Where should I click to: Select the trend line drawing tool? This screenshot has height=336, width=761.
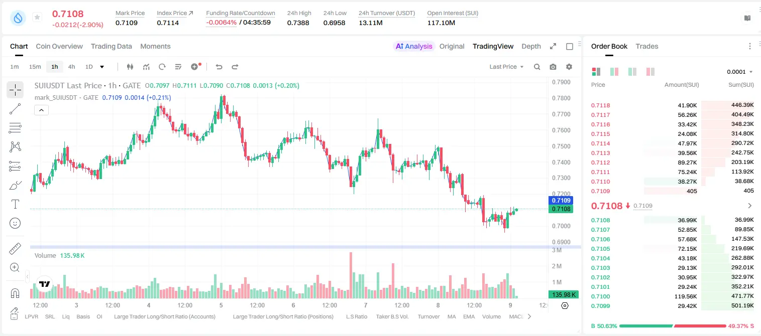pos(15,109)
